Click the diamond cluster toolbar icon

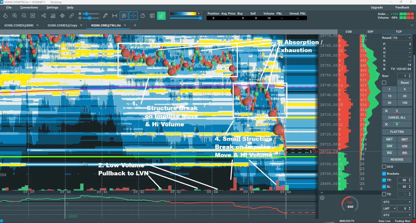pos(62,16)
